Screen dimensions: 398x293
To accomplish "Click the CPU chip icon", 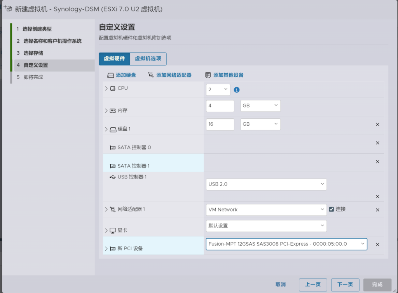I will [113, 88].
